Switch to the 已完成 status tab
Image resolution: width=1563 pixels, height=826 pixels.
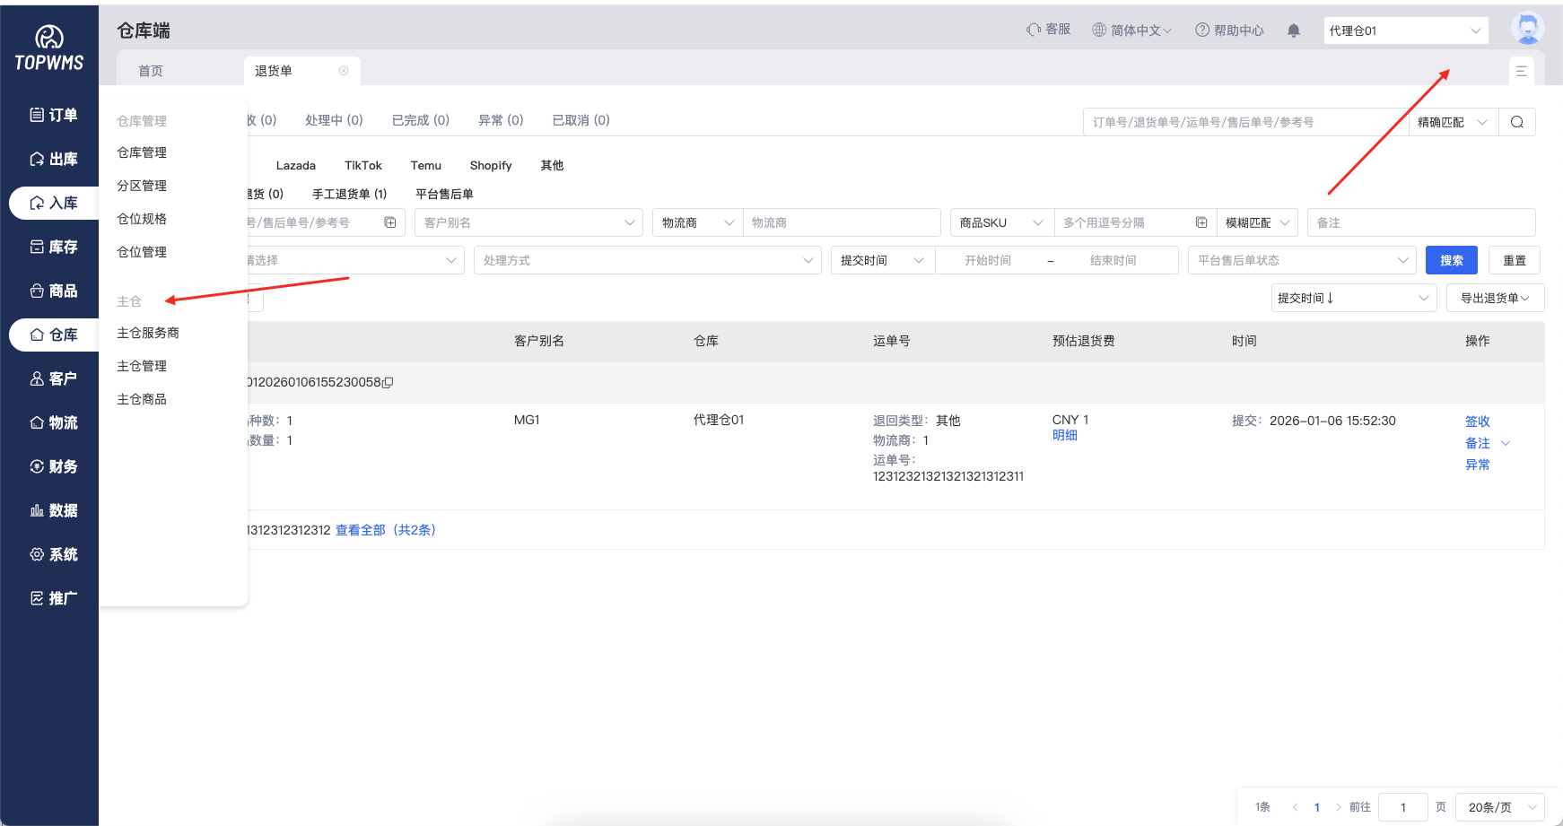(x=420, y=120)
